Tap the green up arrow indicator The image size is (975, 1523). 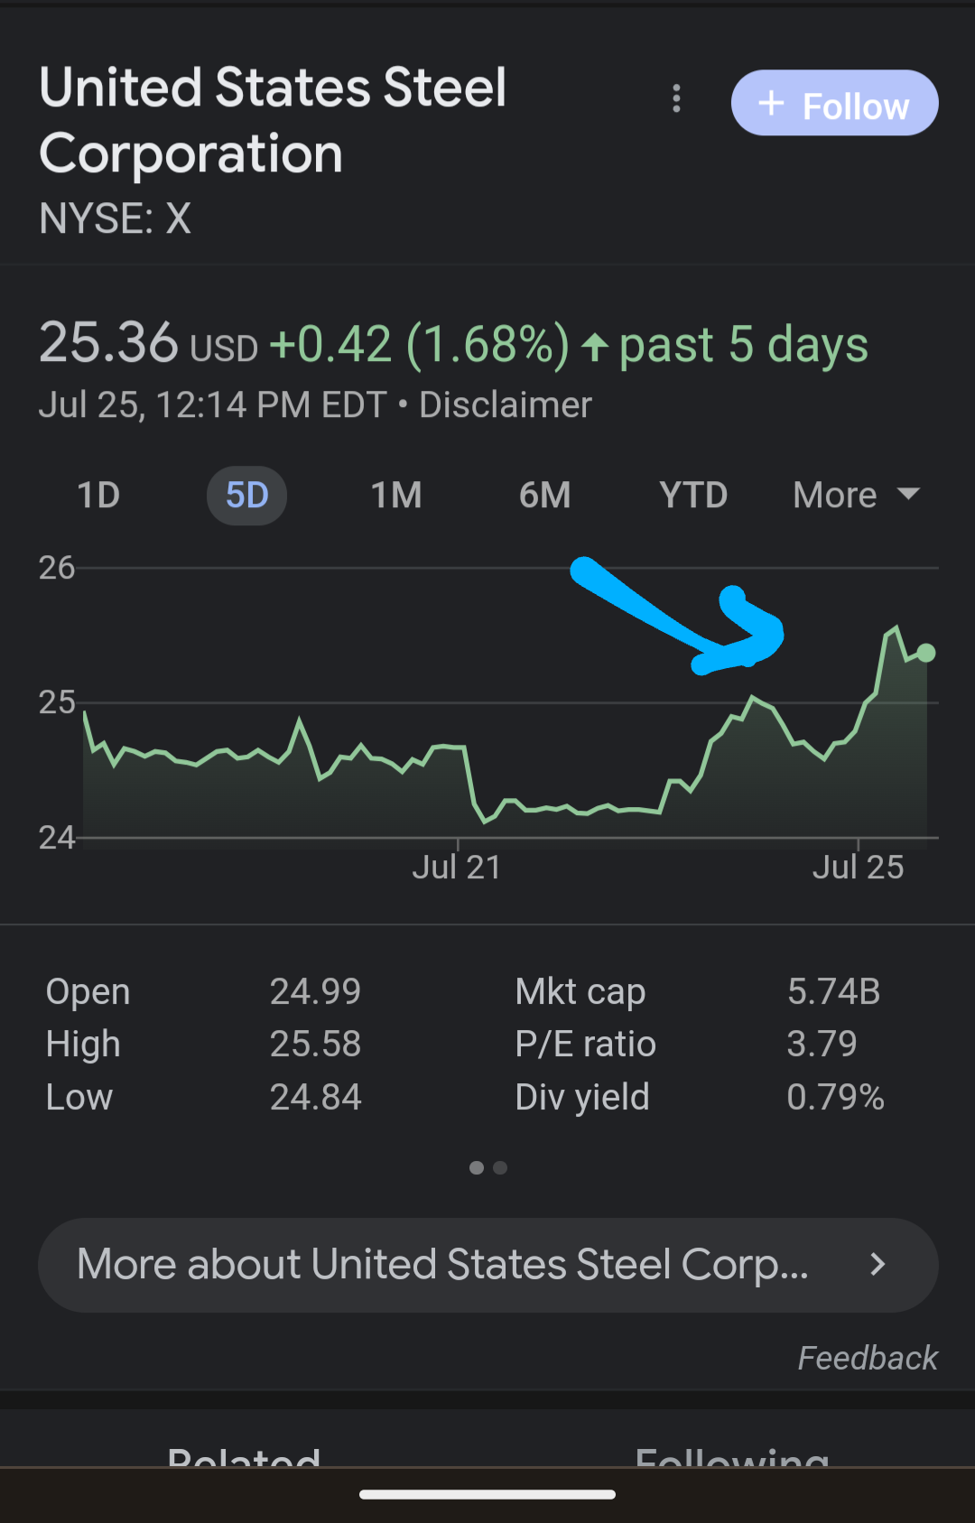(595, 346)
